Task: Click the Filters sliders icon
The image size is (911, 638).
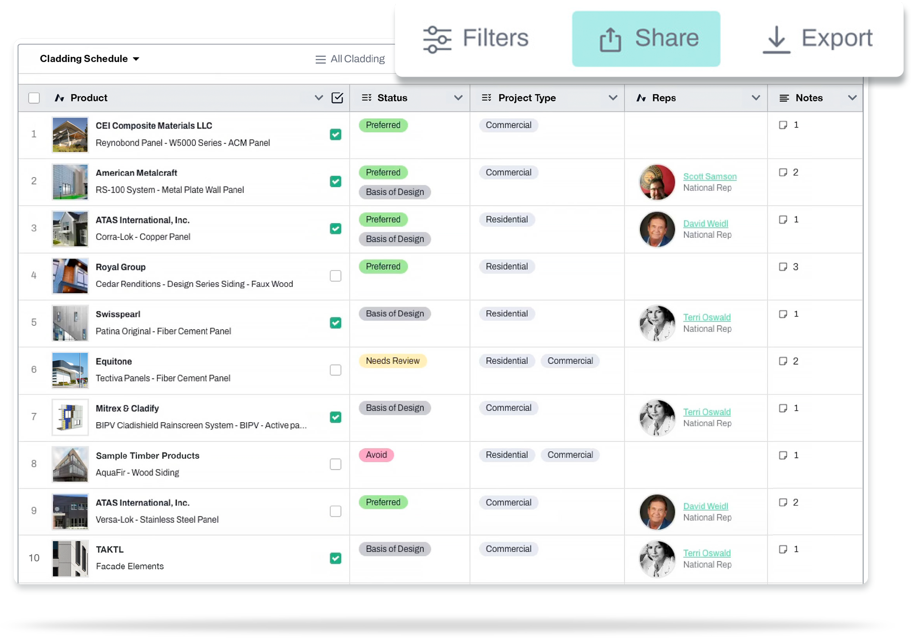Action: [437, 40]
